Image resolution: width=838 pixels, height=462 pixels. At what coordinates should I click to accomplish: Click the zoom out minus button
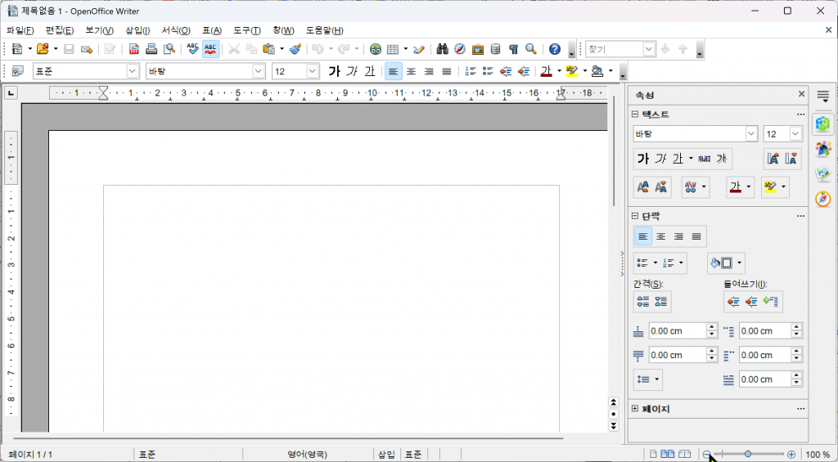tap(707, 454)
